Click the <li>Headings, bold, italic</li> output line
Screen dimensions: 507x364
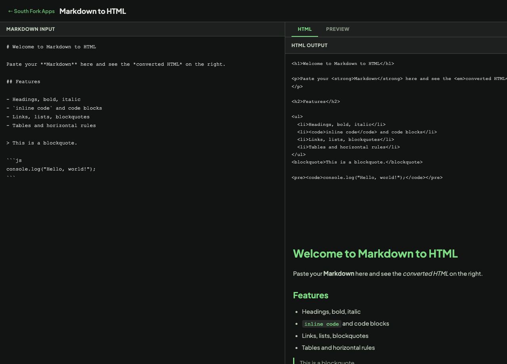tap(341, 124)
